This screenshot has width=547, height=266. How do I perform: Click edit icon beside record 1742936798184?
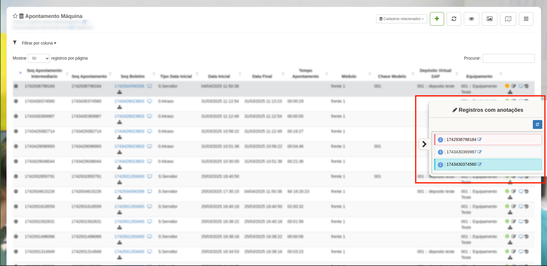point(480,139)
